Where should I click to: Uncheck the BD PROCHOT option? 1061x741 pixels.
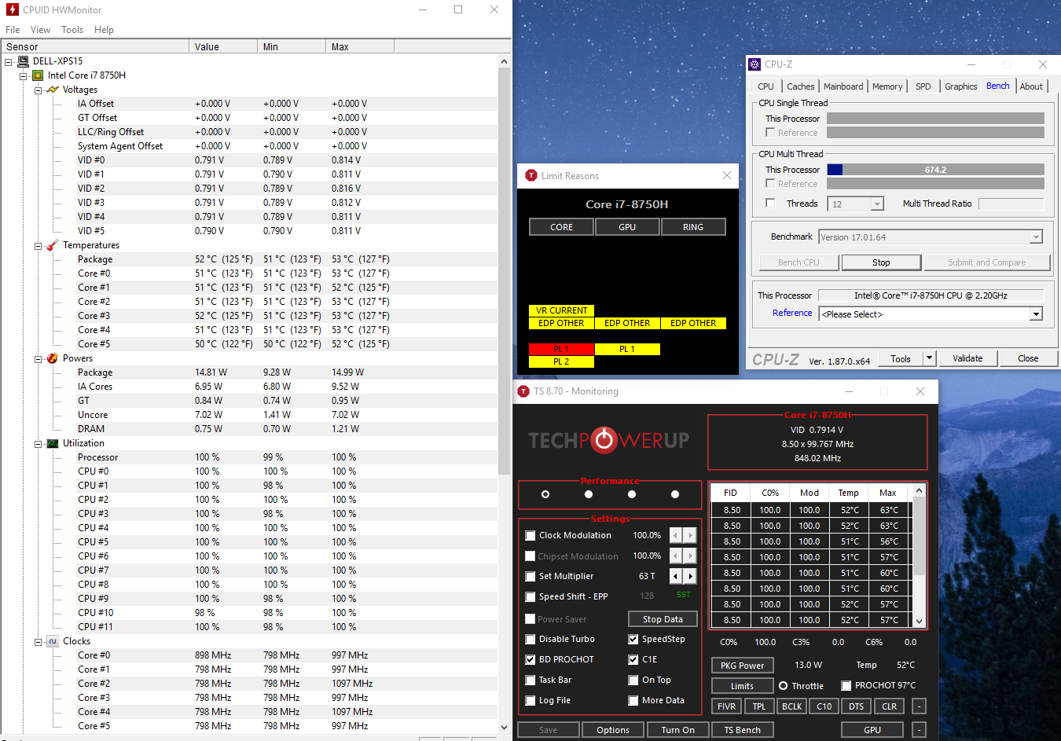click(530, 659)
